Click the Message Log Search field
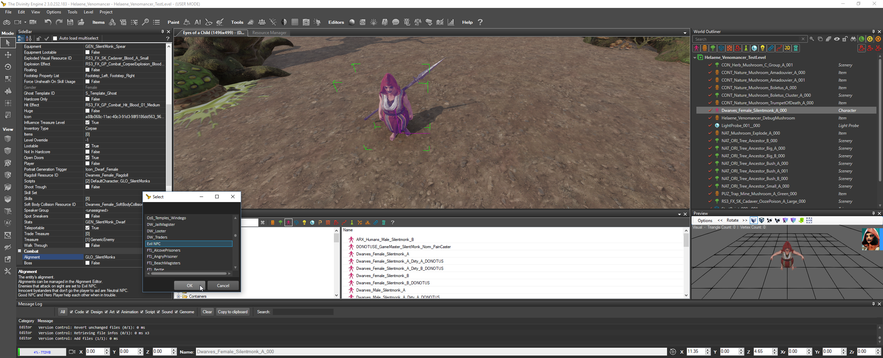The image size is (883, 358). pyautogui.click(x=303, y=312)
